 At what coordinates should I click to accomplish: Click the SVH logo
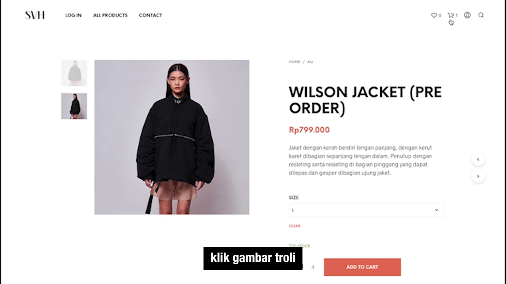35,15
